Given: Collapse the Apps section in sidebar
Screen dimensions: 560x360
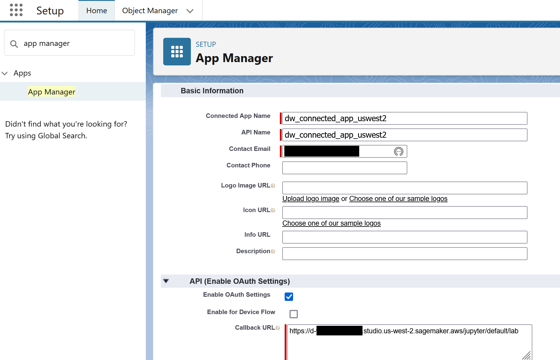Looking at the screenshot, I should tap(5, 73).
